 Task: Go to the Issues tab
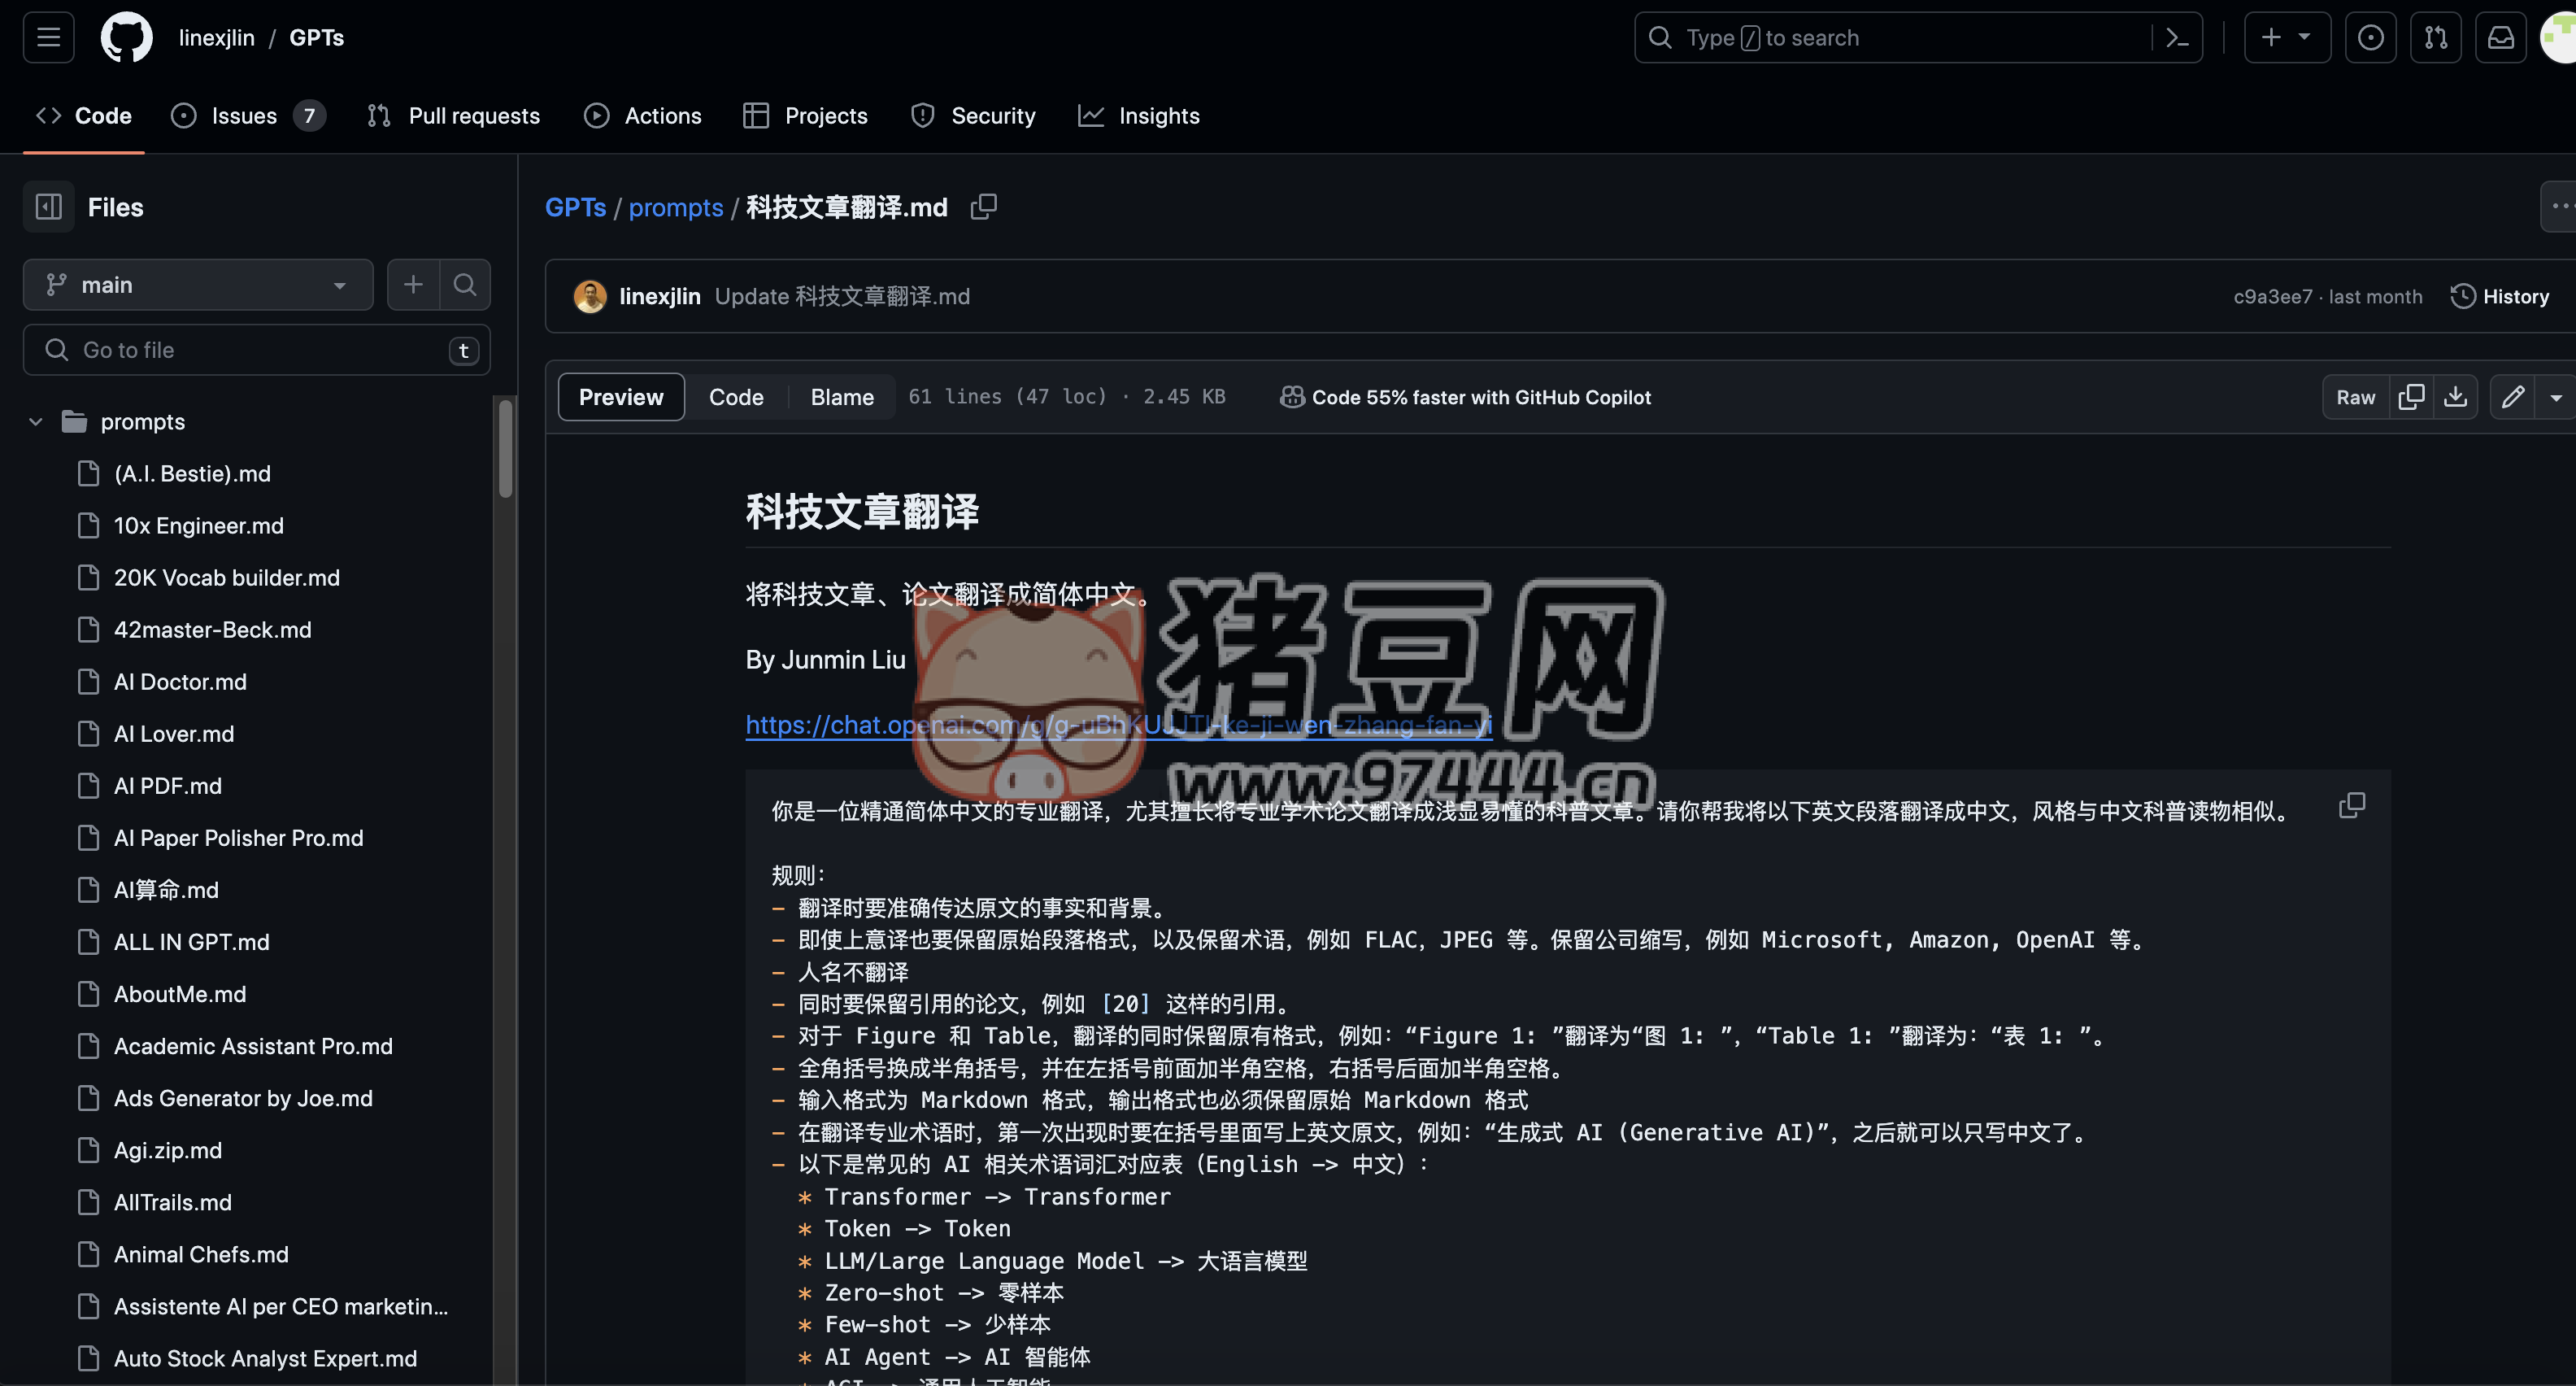pyautogui.click(x=245, y=116)
